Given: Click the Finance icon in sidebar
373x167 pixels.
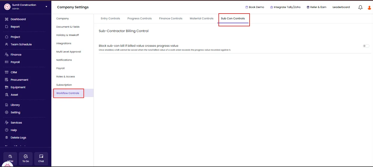Looking at the screenshot, I should (7, 55).
